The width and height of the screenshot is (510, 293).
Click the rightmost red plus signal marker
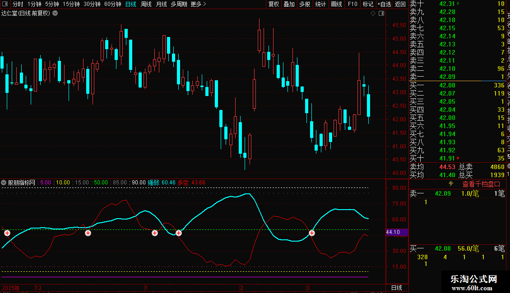click(x=312, y=233)
